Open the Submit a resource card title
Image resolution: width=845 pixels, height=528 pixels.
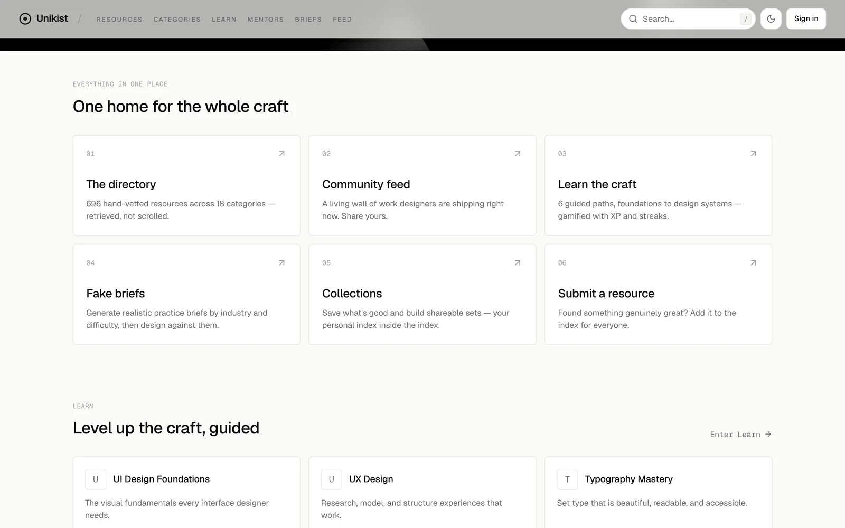(606, 294)
